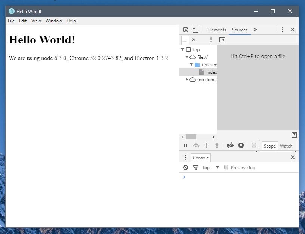Click the Step over icon

click(x=196, y=145)
